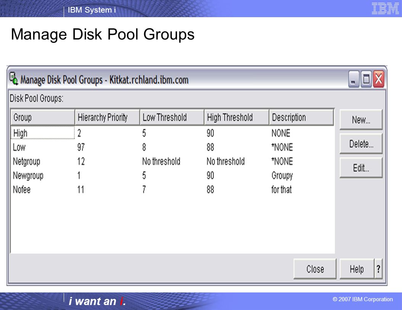
Task: Click the *NONE description in Netgroup row
Action: [282, 161]
